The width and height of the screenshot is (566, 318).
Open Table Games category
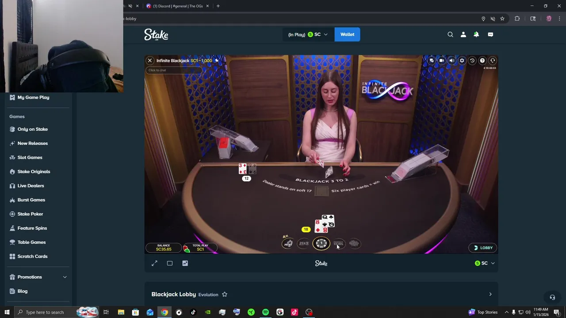[31, 242]
